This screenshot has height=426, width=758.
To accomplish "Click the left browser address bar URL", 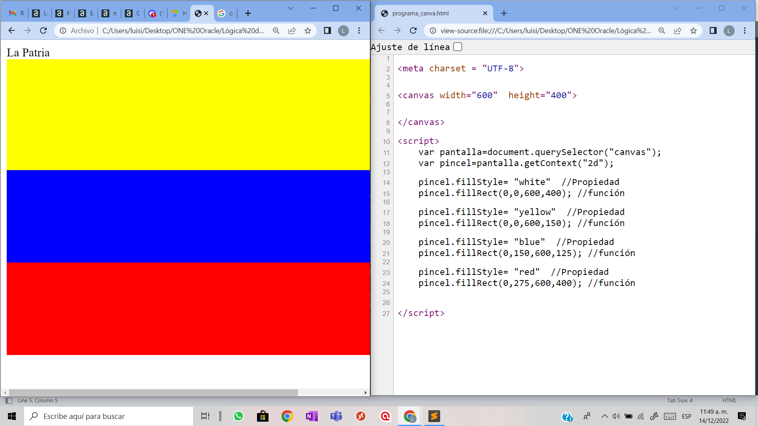I will coord(183,31).
